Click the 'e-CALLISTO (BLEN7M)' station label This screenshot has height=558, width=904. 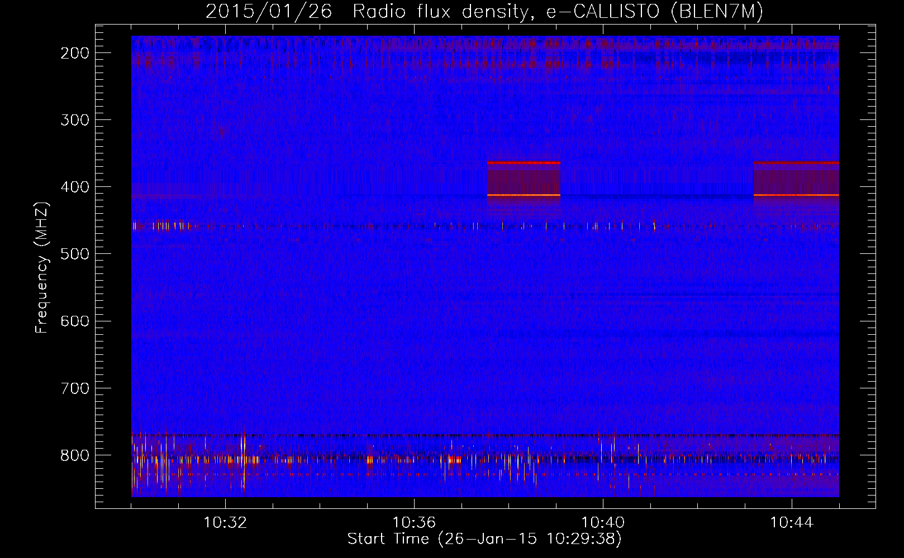click(655, 12)
